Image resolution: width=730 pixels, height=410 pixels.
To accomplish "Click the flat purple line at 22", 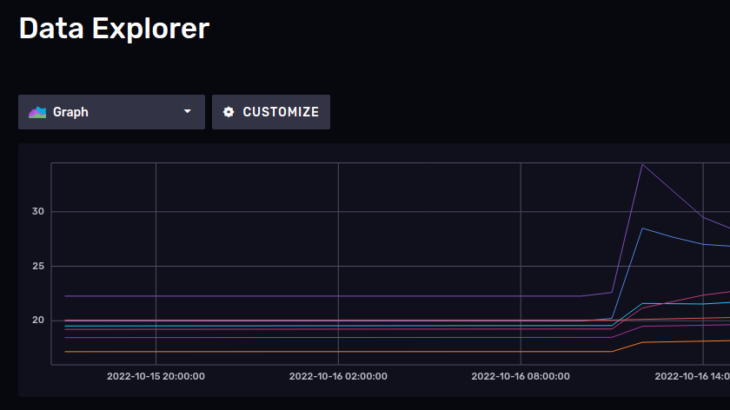I will pos(348,296).
